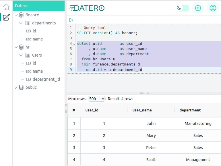Click the Peter cell in results
Image resolution: width=221 pixels, height=166 pixels.
coord(151,148)
